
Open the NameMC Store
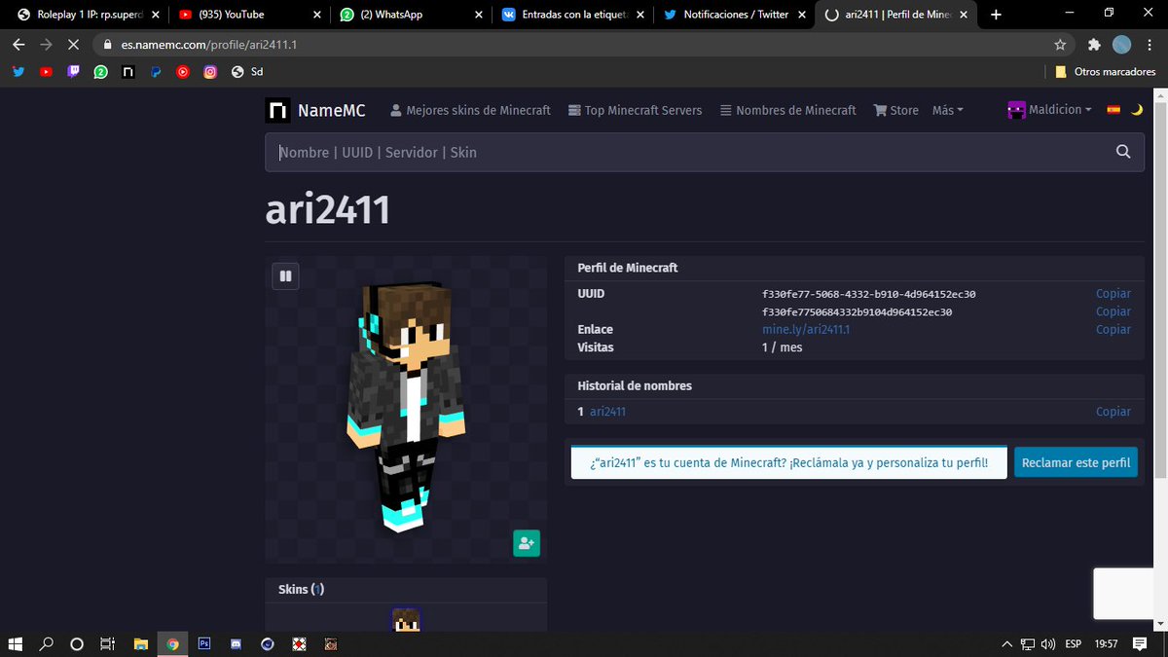[896, 110]
